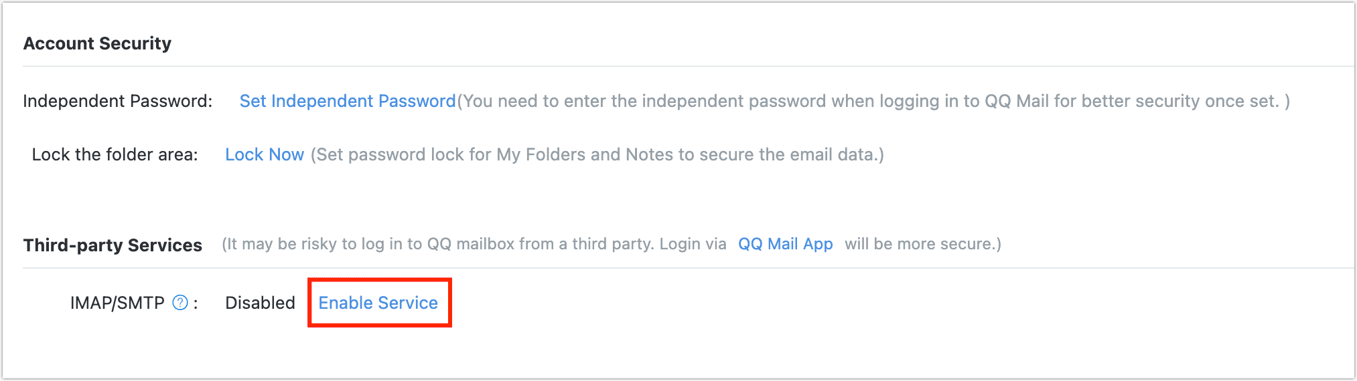Viewport: 1357px width, 381px height.
Task: Click the Disabled status text
Action: pyautogui.click(x=260, y=303)
